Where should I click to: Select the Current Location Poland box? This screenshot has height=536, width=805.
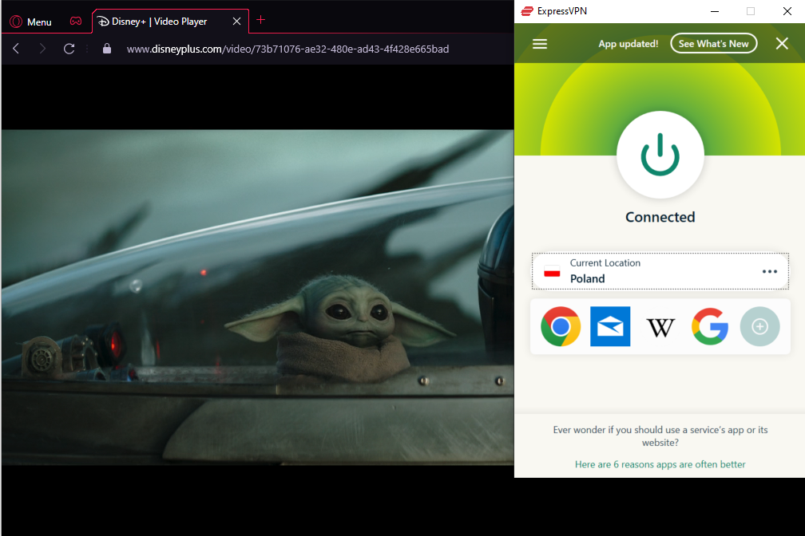coord(660,271)
